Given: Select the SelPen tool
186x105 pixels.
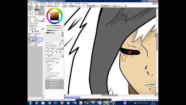Looking at the screenshot, I should (x=56, y=52).
